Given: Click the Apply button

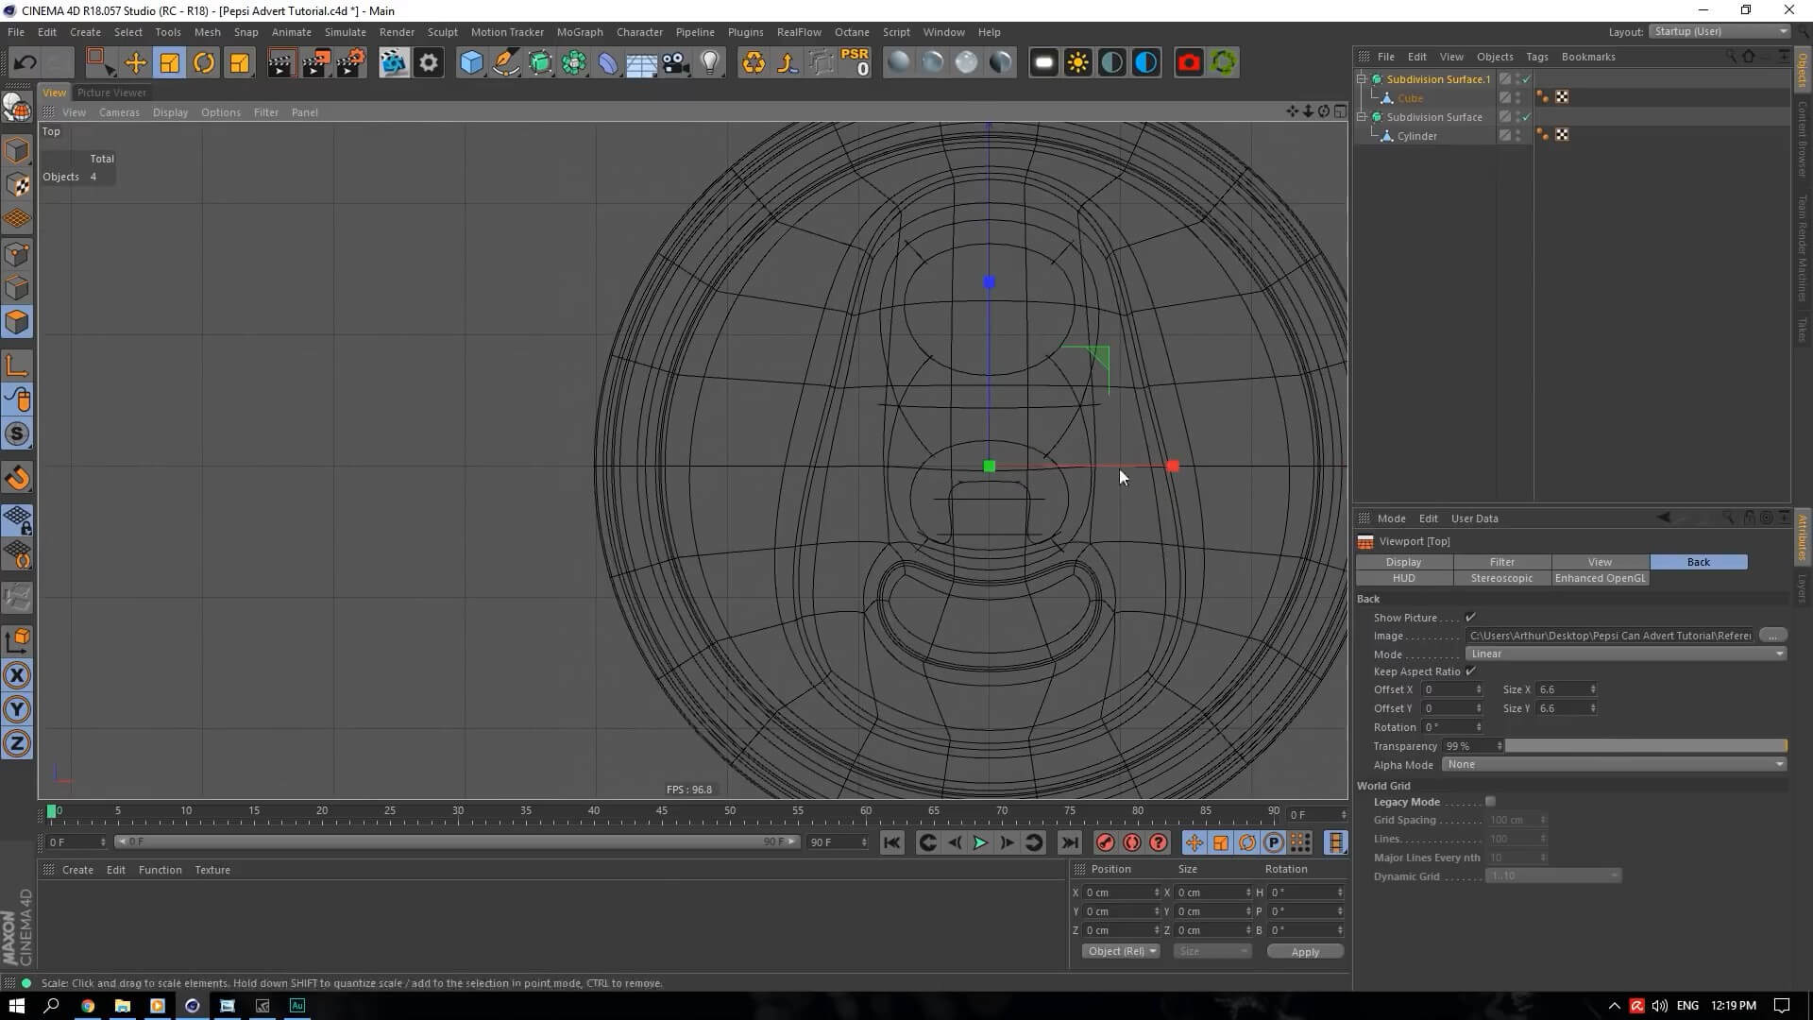Looking at the screenshot, I should click(1305, 952).
